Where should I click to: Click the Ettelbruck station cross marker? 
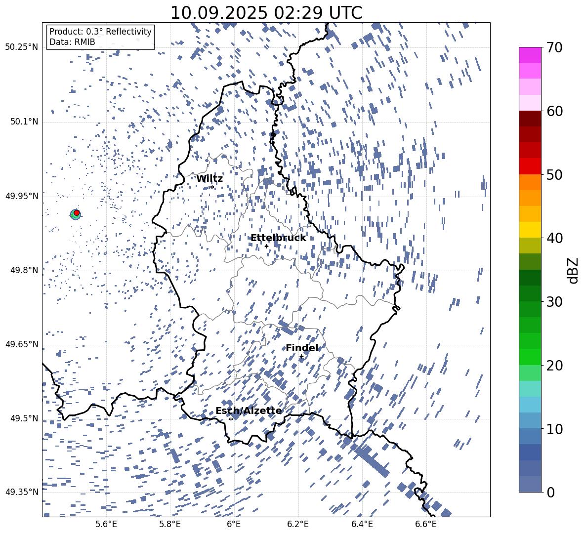pyautogui.click(x=266, y=246)
